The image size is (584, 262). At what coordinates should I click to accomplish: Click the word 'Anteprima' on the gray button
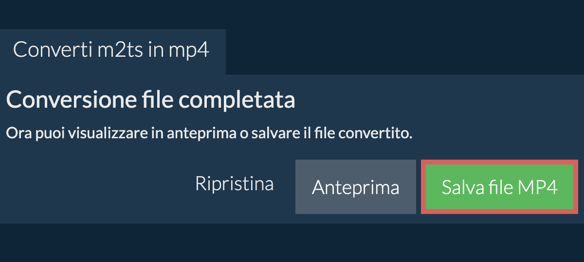[x=355, y=187]
